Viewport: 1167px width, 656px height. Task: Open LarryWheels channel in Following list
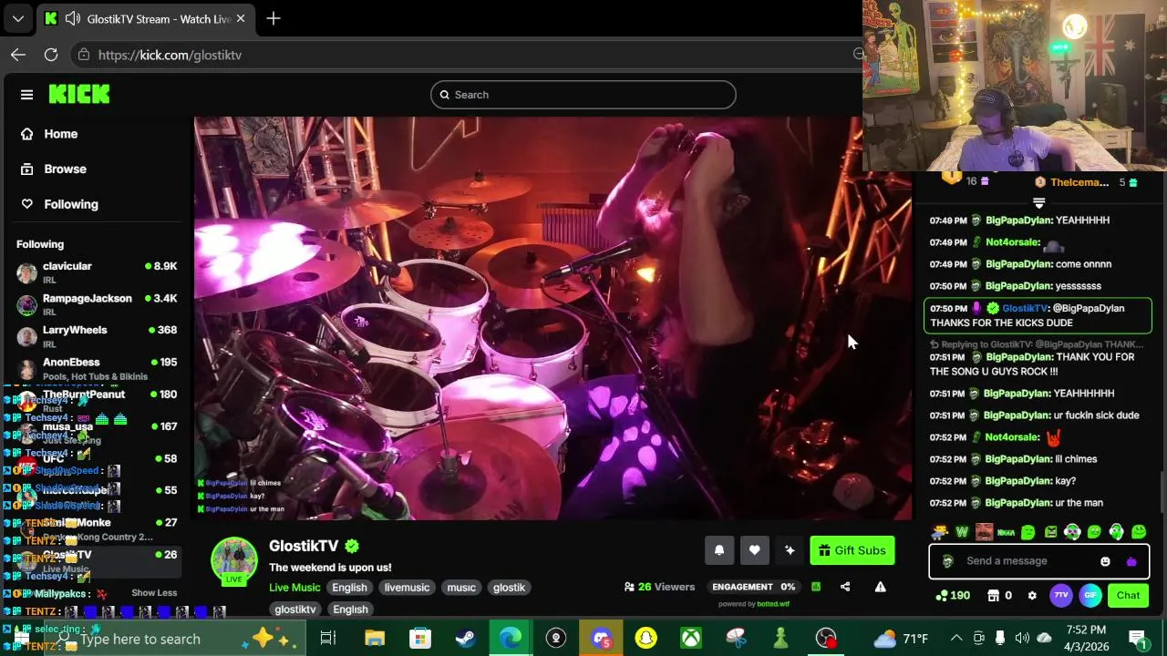[96, 336]
